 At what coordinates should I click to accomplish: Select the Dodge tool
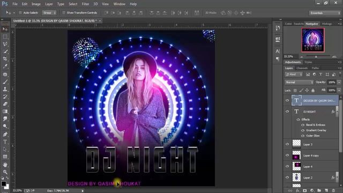[x=5, y=127]
